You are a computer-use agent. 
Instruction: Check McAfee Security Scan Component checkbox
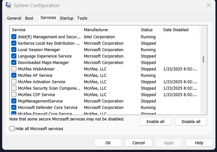point(14,88)
